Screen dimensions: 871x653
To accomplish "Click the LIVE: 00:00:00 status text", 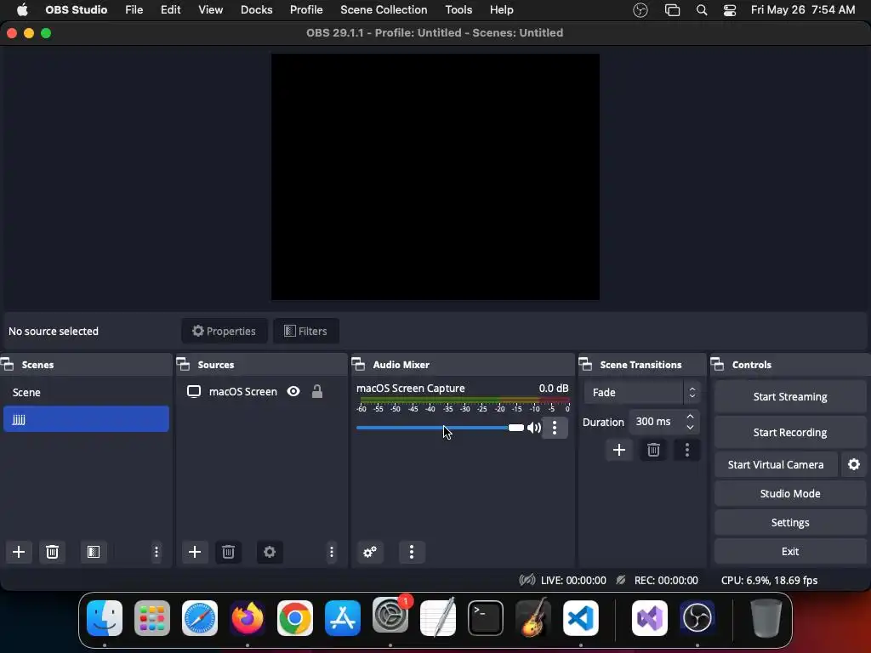I will click(x=573, y=580).
